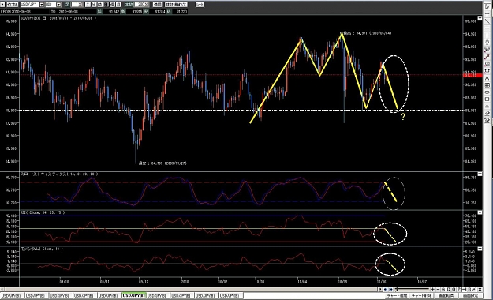Click the minus zoom-out icon beside the slider
Image resolution: width=493 pixels, height=300 pixels.
click(x=438, y=289)
